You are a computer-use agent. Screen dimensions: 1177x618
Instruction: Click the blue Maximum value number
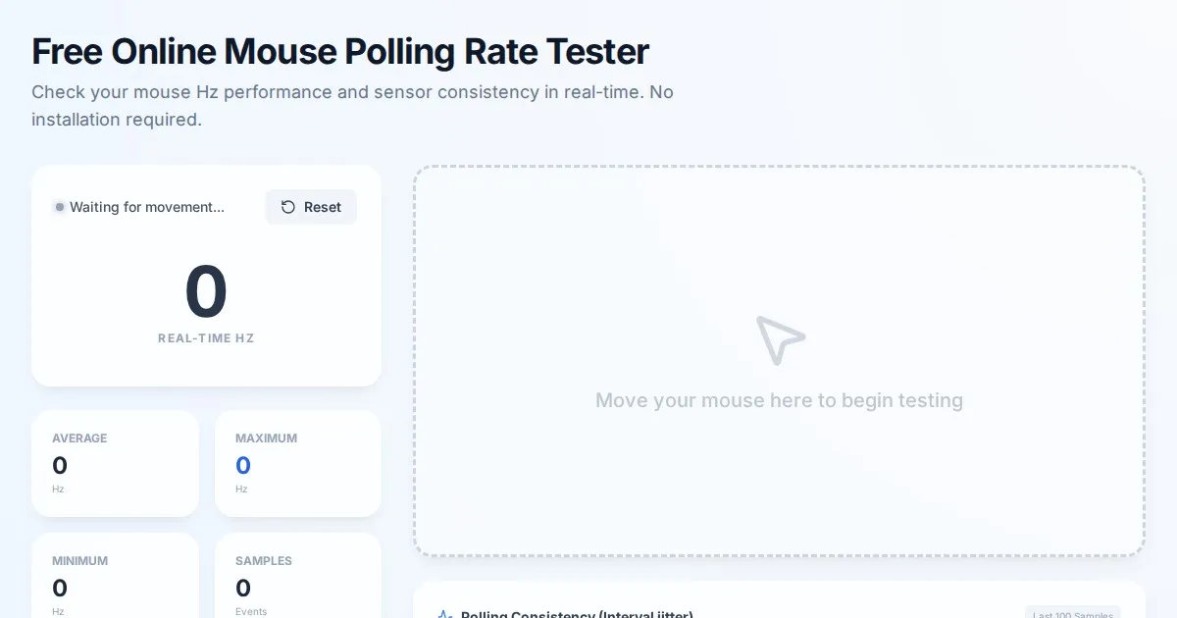click(x=243, y=466)
